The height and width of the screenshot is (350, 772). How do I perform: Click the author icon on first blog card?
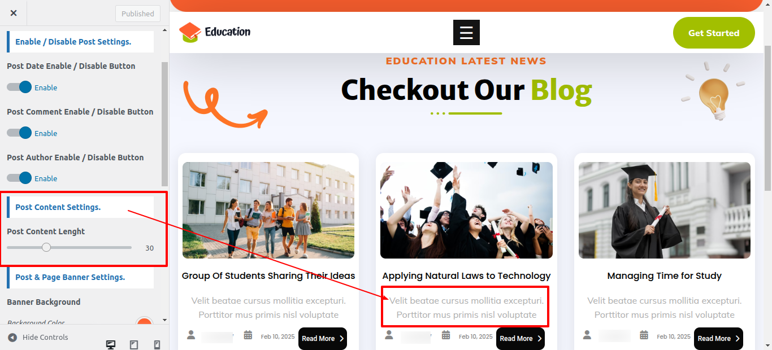[x=191, y=335]
